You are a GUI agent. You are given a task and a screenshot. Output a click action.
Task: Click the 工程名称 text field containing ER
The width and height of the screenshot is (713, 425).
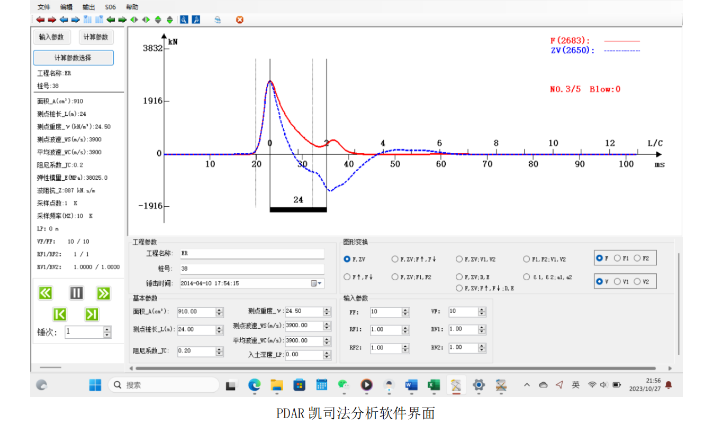point(251,254)
